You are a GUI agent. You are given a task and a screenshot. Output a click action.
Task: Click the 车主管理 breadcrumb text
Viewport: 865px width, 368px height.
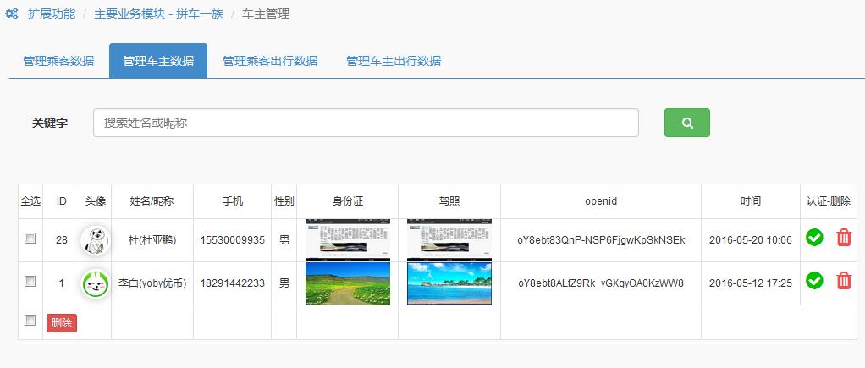(x=266, y=14)
